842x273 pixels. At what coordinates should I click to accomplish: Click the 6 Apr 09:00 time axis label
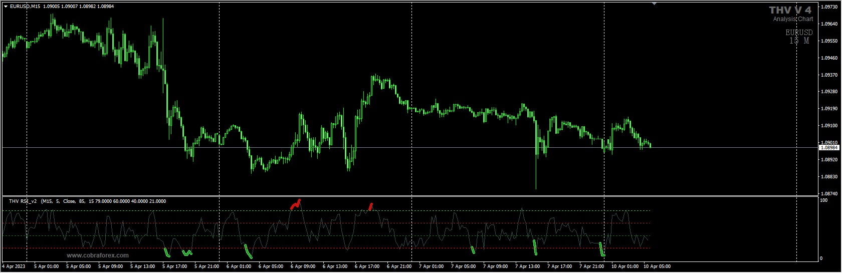[x=303, y=266]
